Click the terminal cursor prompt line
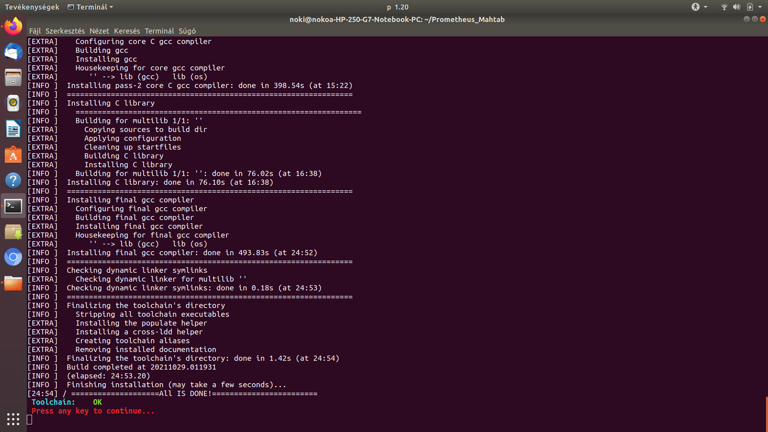768x432 pixels. [x=29, y=420]
